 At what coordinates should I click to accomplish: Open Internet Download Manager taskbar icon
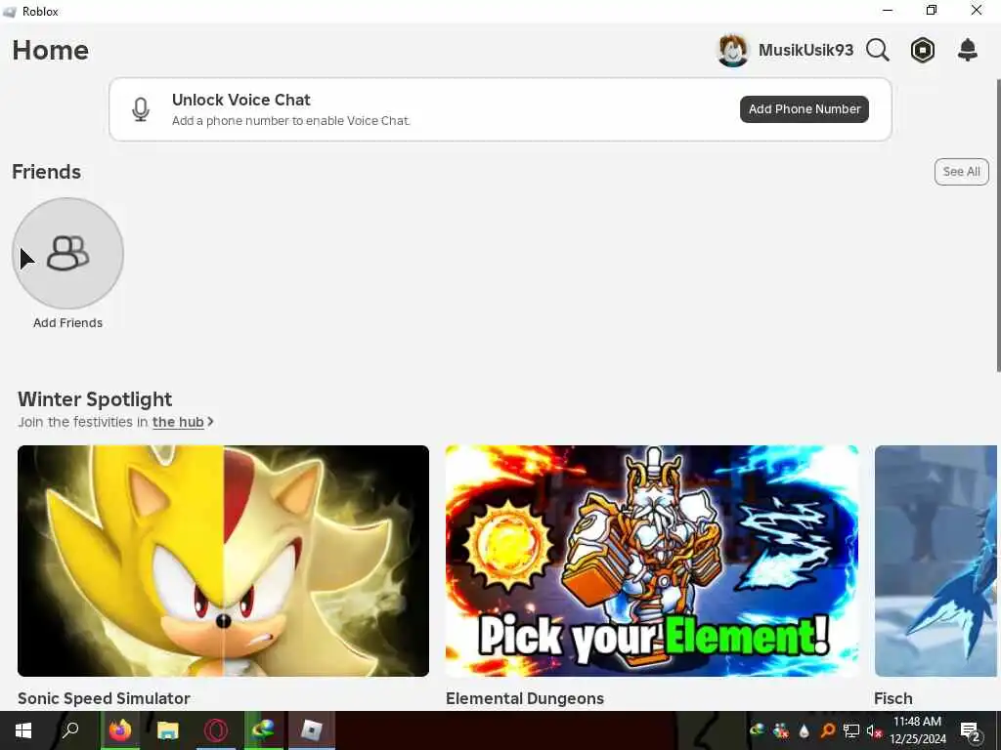pos(264,730)
